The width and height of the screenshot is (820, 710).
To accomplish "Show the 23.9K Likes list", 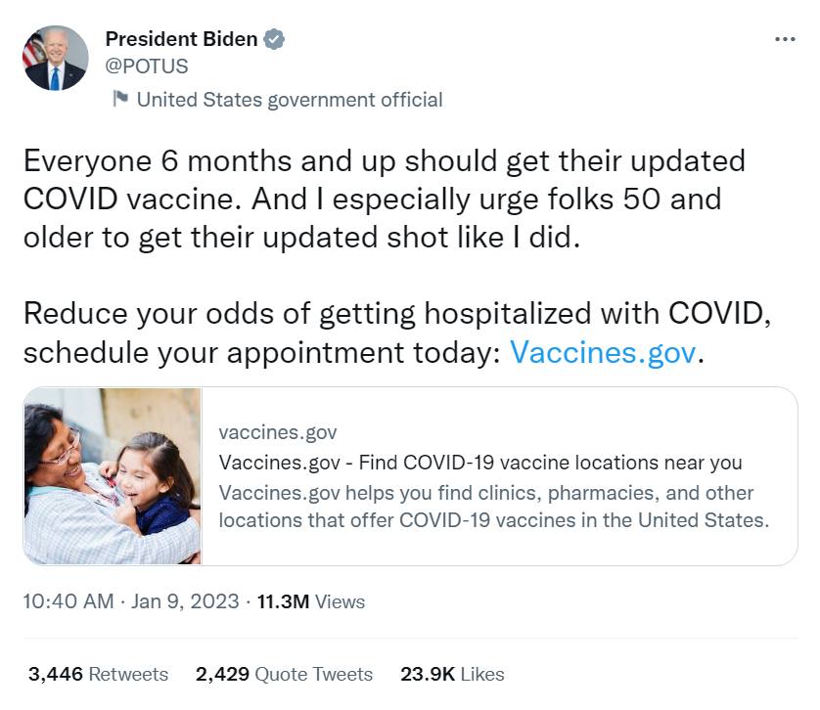I will click(452, 674).
